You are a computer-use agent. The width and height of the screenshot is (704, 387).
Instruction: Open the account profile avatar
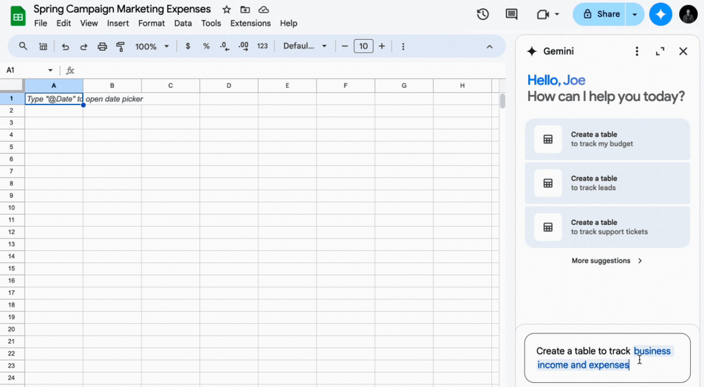[688, 14]
